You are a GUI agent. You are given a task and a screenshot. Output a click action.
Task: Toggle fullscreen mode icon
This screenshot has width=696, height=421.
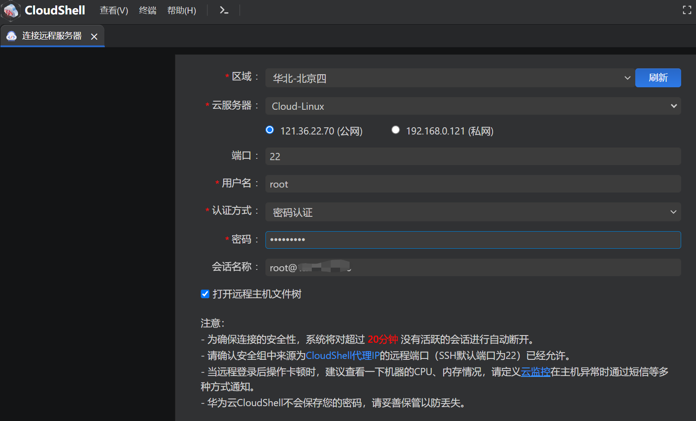pos(687,10)
